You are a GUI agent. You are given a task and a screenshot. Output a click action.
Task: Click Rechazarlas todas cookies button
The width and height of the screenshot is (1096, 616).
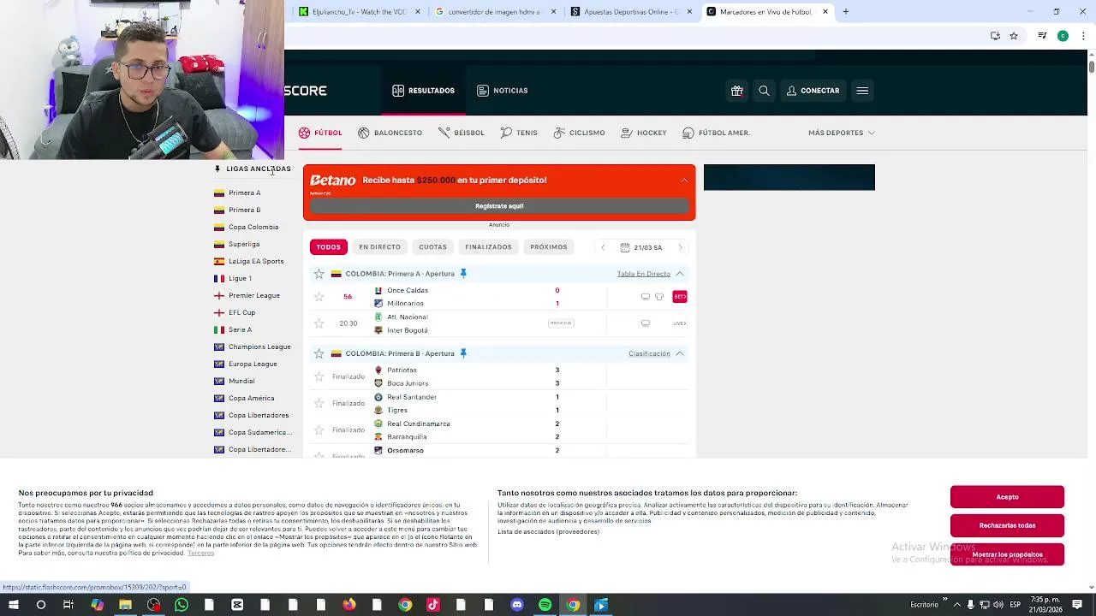pyautogui.click(x=1007, y=525)
